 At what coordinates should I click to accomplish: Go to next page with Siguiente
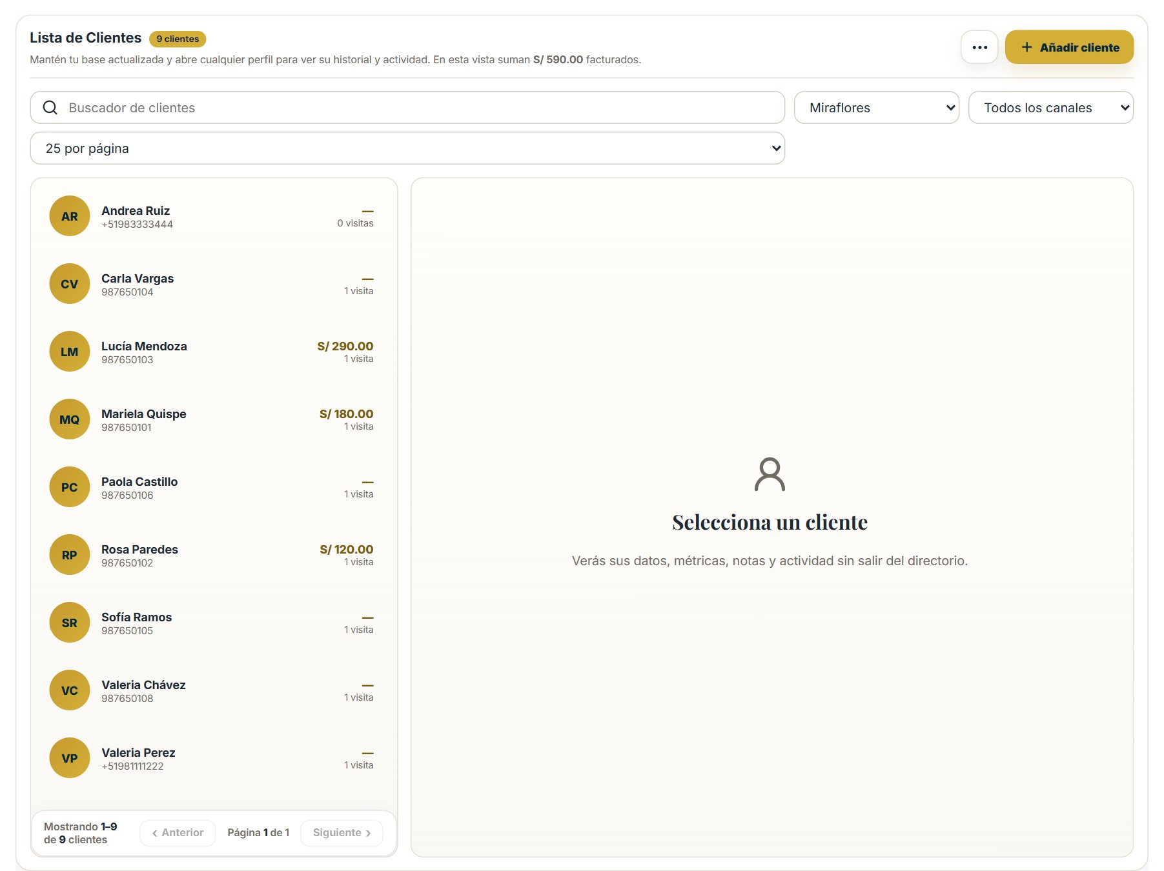(342, 833)
